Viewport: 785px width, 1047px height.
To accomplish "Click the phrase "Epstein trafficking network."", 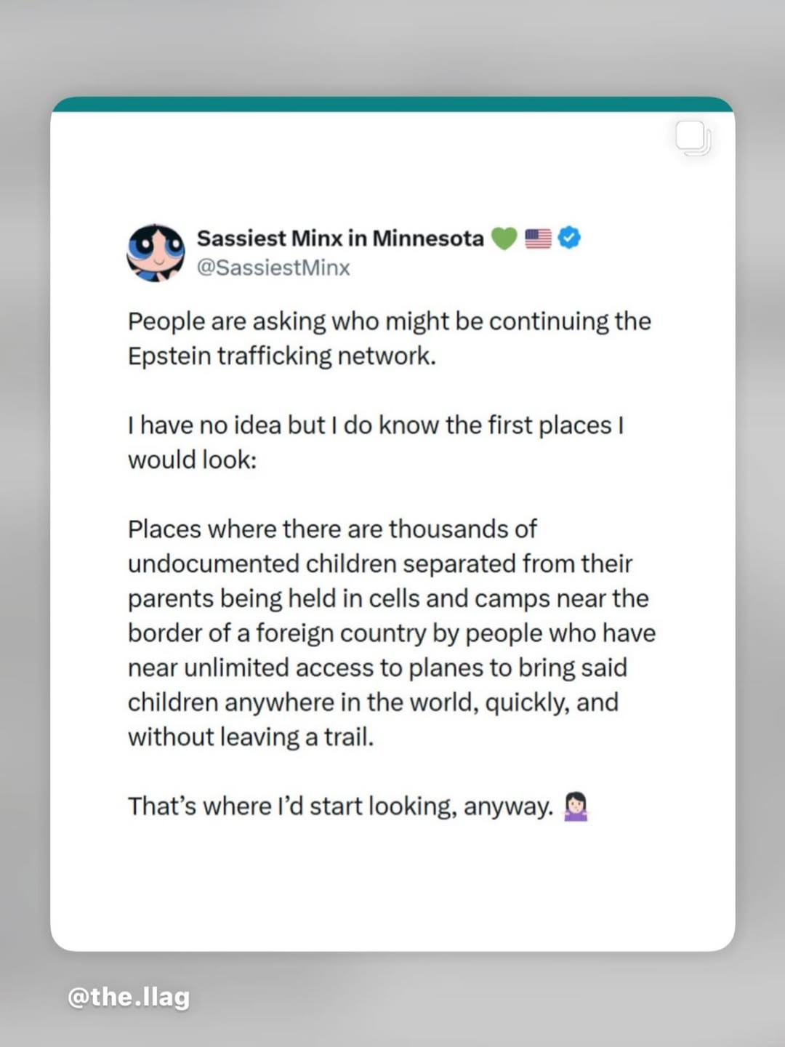I will tap(281, 356).
